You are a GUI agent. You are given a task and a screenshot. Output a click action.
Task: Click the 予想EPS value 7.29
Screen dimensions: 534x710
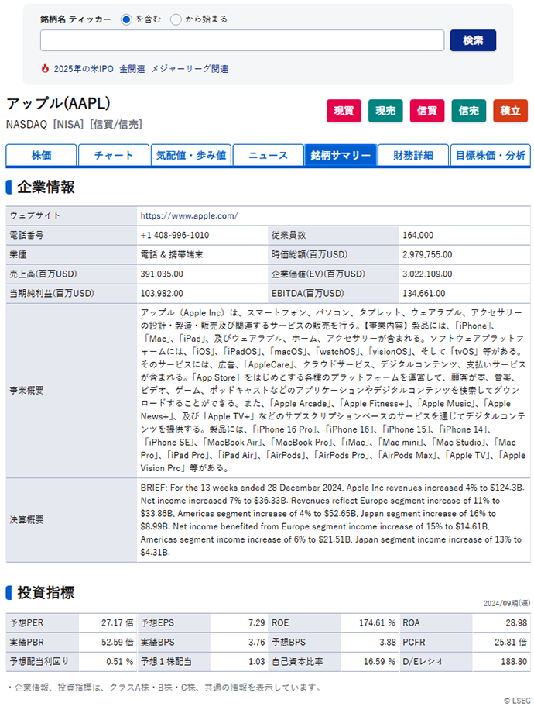pyautogui.click(x=256, y=623)
